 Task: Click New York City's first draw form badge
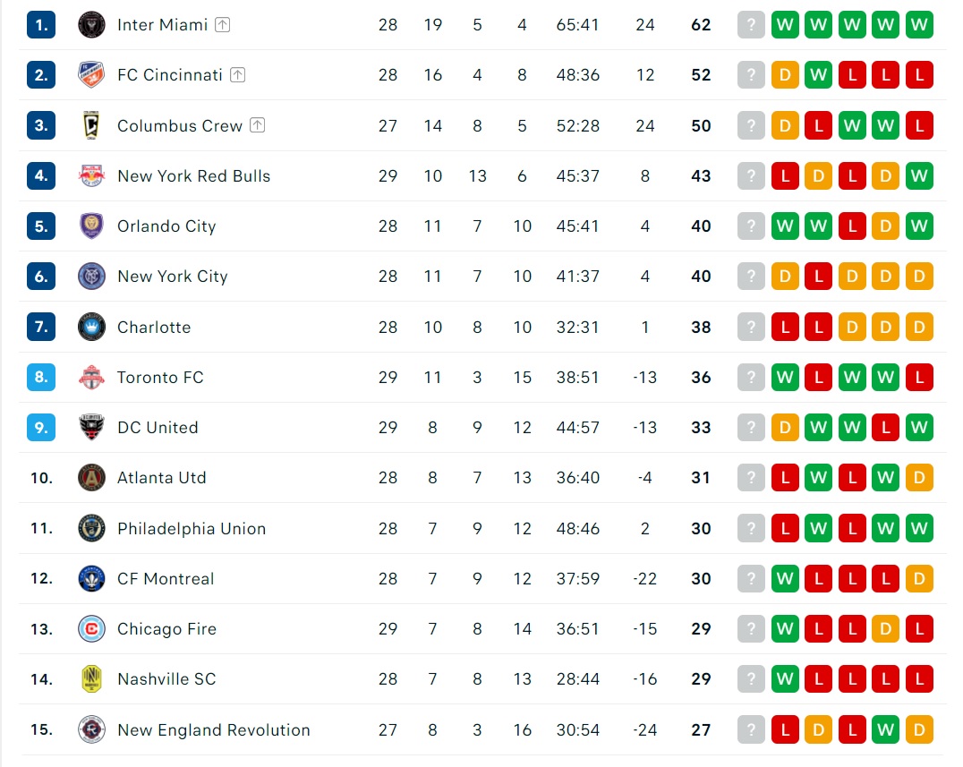pyautogui.click(x=785, y=277)
